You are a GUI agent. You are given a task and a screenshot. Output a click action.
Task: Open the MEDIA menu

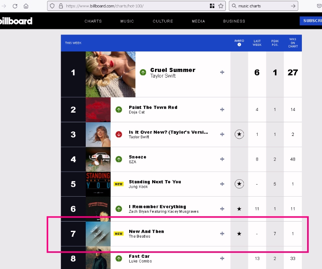click(198, 21)
